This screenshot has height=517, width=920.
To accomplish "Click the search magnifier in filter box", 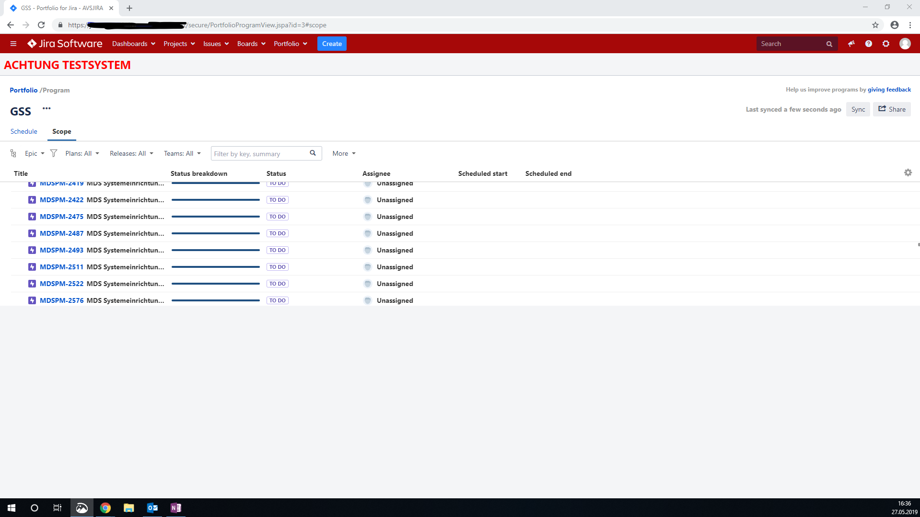I will [x=313, y=153].
